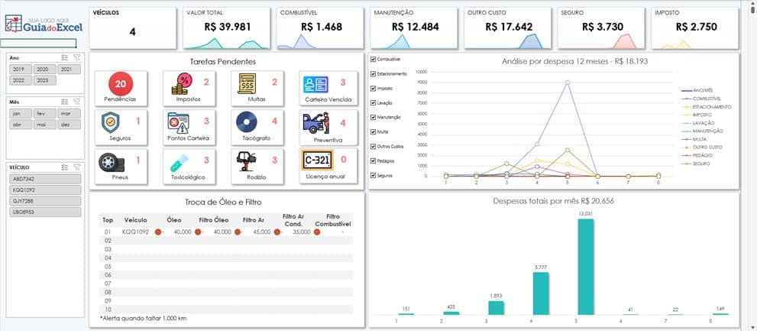The width and height of the screenshot is (757, 331).
Task: Click the month 5 bar labeled 13.031
Action: pos(586,267)
